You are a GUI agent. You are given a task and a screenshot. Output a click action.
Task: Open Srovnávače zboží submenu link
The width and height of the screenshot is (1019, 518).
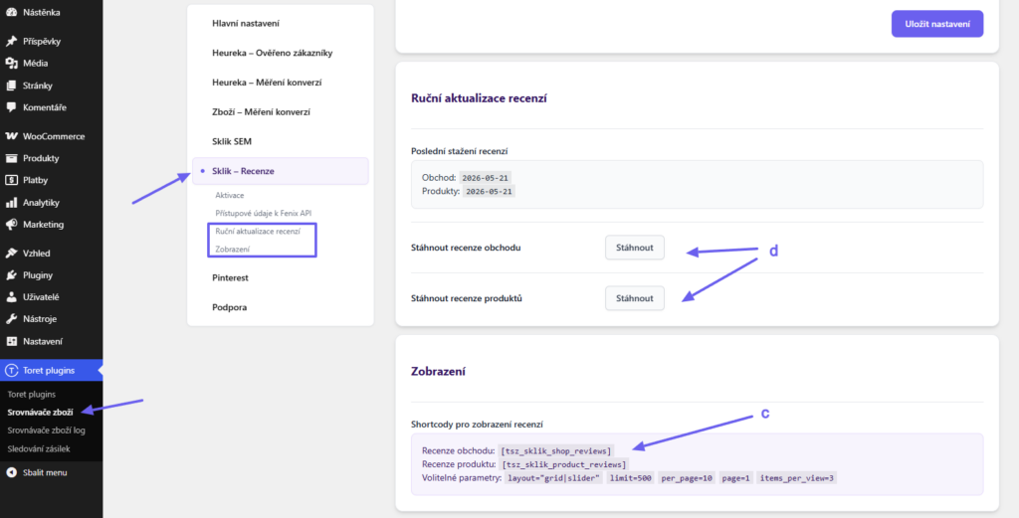pos(40,412)
